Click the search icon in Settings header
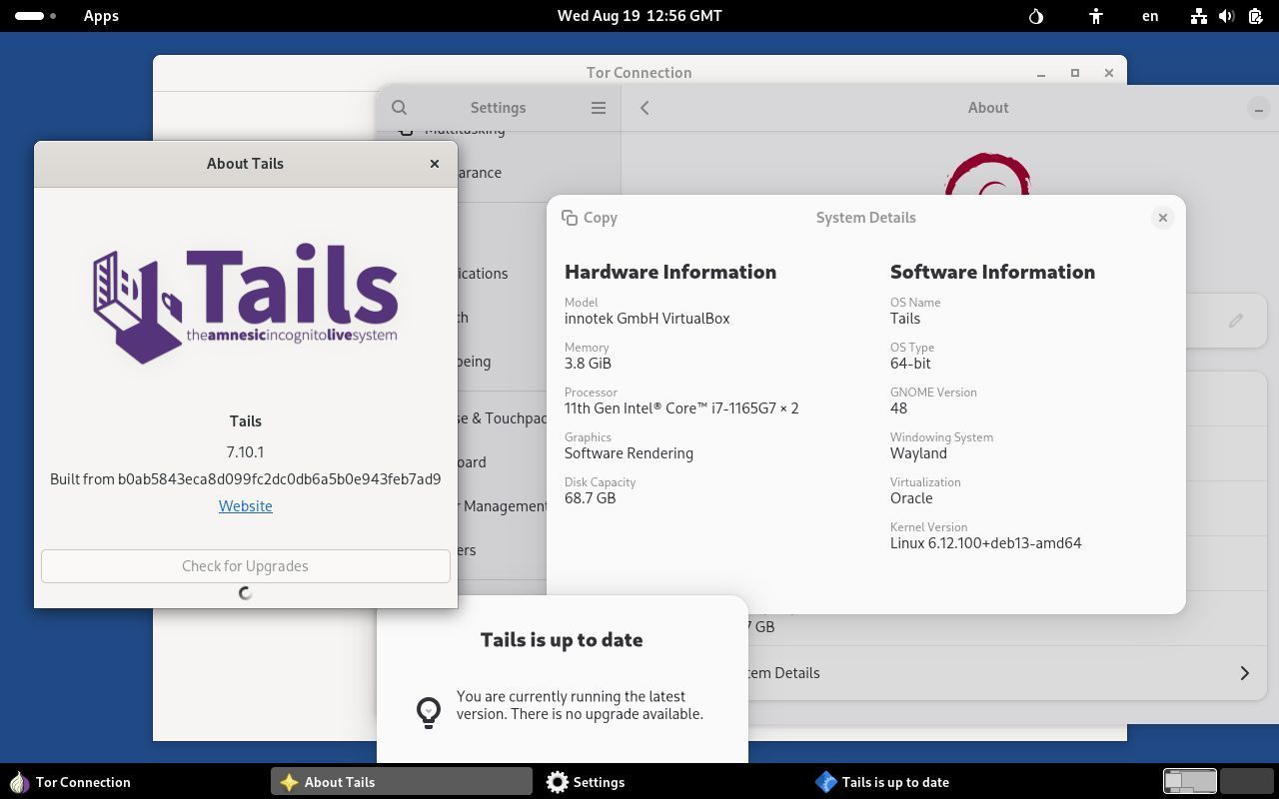Viewport: 1279px width, 799px height. 399,108
